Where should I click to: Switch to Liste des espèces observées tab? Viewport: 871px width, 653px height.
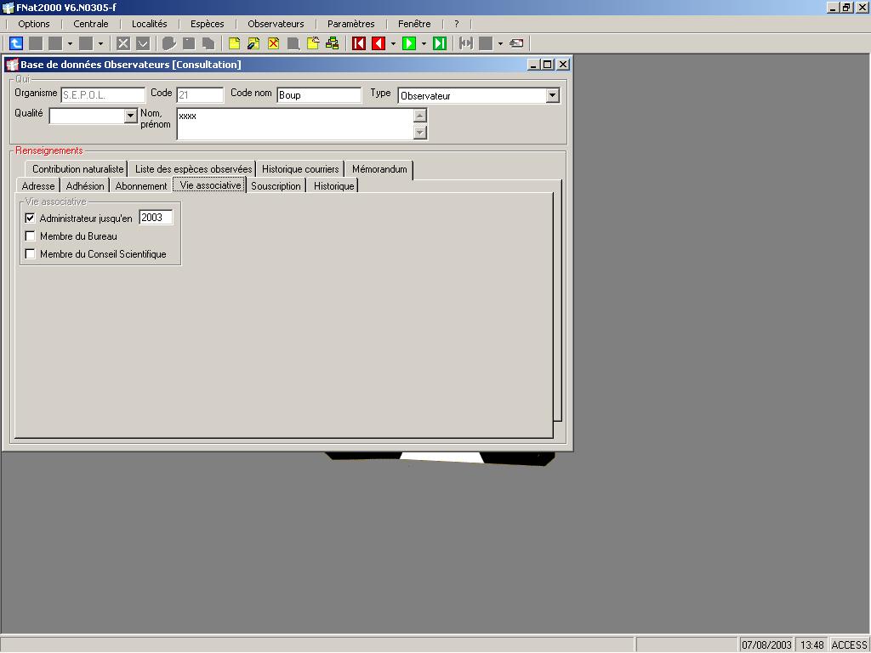193,169
